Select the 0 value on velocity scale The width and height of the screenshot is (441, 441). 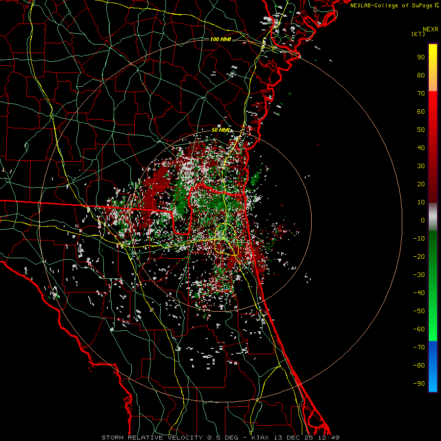tap(423, 220)
